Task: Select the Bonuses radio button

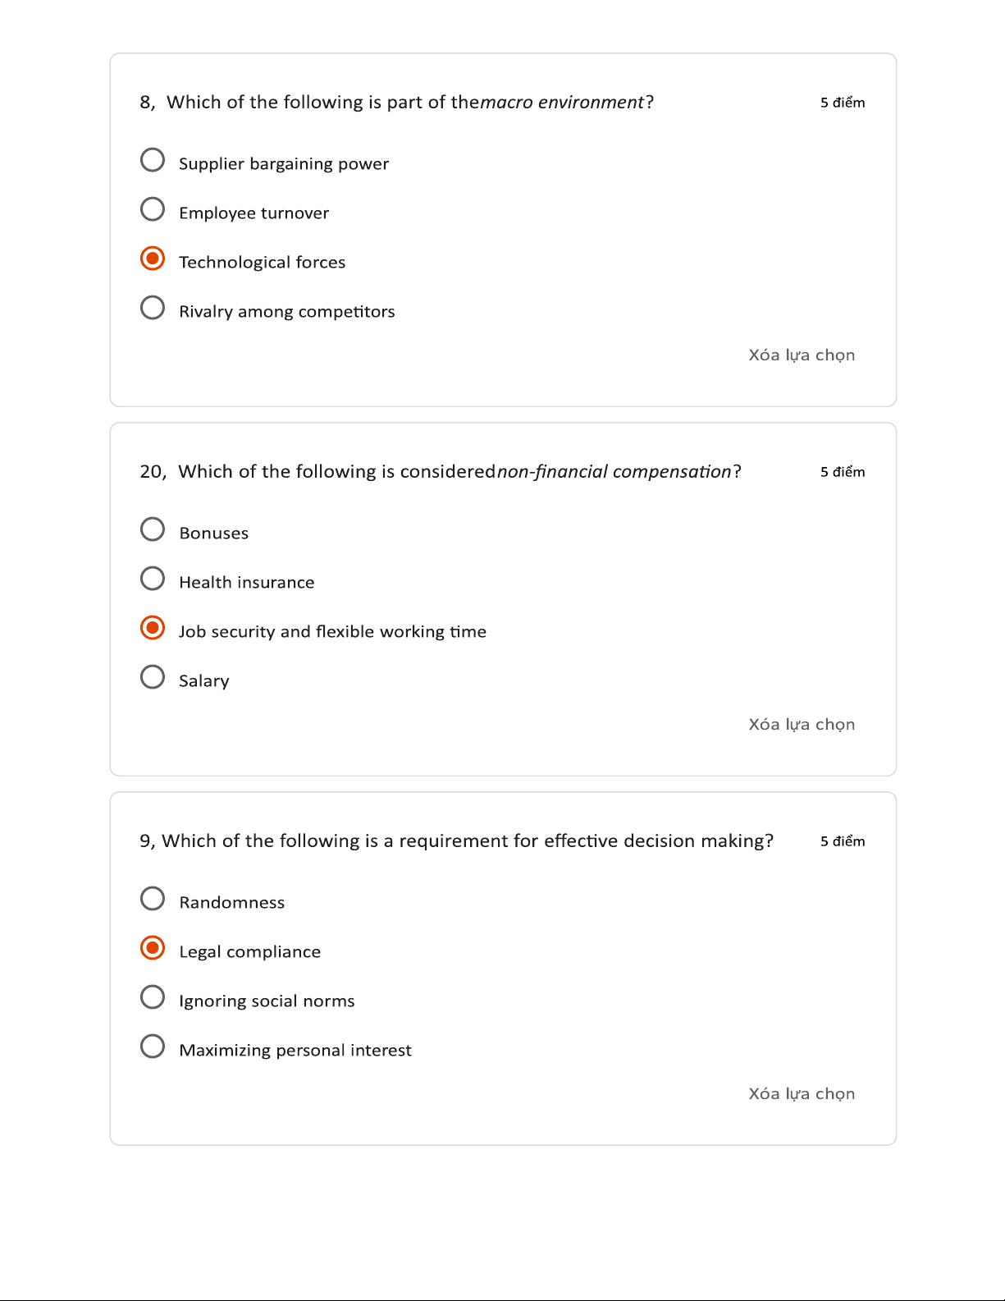Action: point(153,529)
